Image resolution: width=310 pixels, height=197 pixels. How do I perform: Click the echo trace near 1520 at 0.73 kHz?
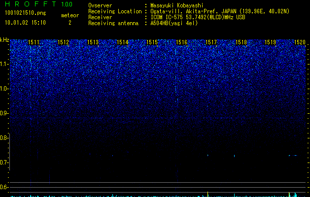coord(293,156)
